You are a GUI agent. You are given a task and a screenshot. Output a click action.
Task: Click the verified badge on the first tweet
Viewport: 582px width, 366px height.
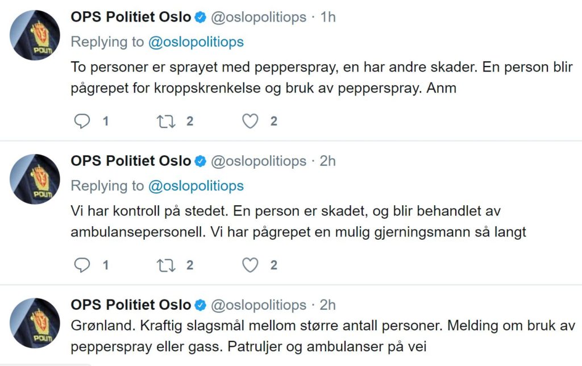(201, 18)
